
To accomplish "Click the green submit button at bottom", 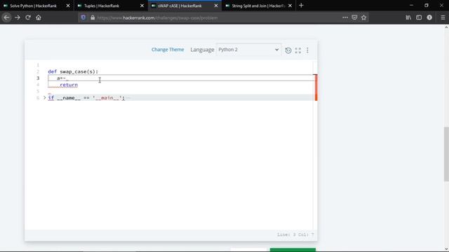I will (293, 250).
